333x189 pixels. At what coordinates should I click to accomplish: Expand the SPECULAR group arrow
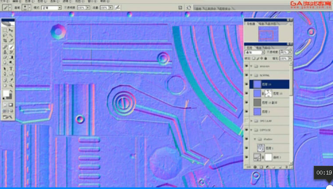[x=252, y=121]
